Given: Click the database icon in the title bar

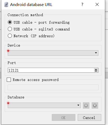Looking at the screenshot, I should [6, 4].
